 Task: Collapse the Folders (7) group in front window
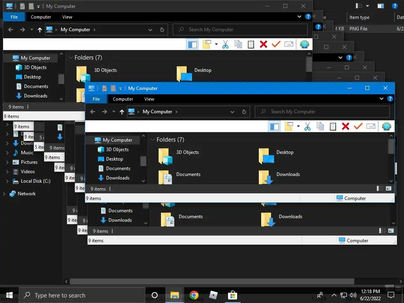(x=153, y=140)
